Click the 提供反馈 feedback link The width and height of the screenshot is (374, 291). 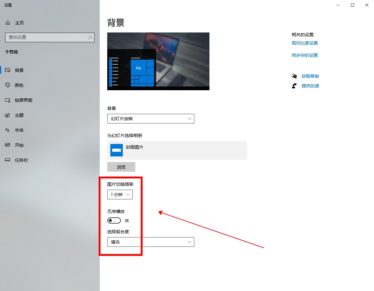[310, 86]
